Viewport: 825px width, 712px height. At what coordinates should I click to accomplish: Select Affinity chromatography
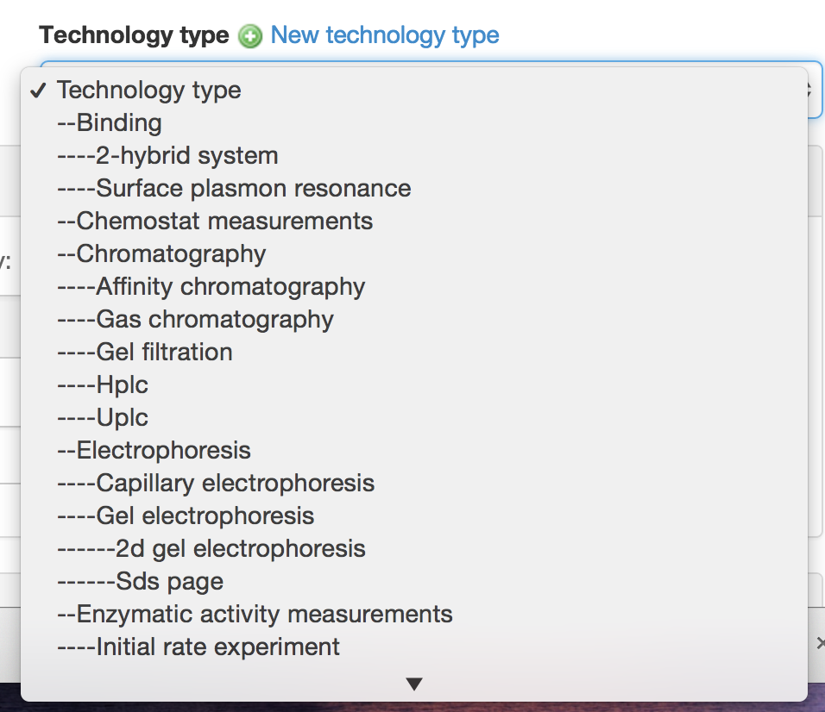(x=210, y=286)
